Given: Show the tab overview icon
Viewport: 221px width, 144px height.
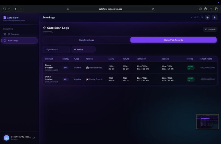Looking at the screenshot, I should click(x=217, y=9).
